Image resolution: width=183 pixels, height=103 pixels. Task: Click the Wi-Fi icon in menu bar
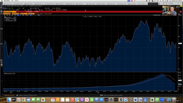tap(163, 1)
